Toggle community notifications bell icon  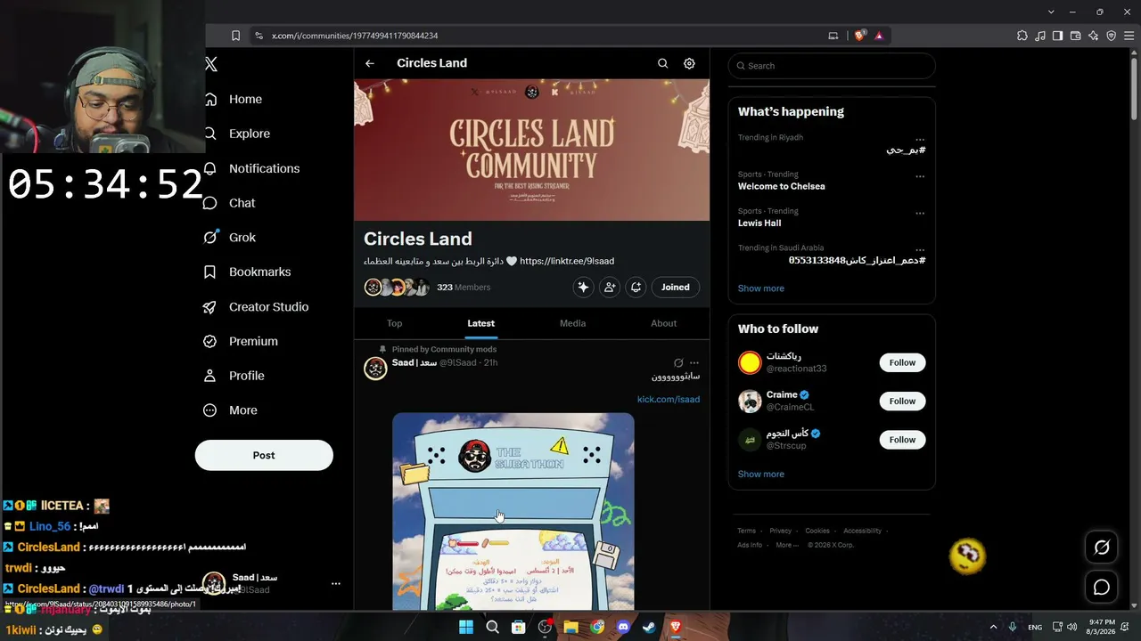pos(636,287)
